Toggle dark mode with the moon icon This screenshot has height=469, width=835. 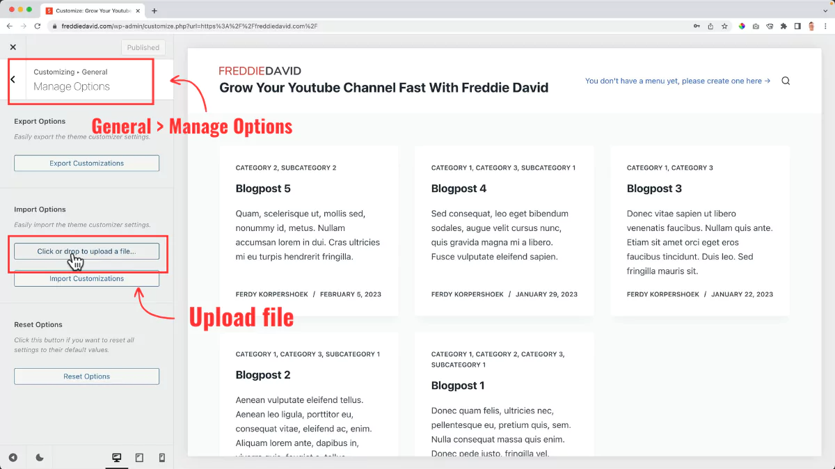40,457
